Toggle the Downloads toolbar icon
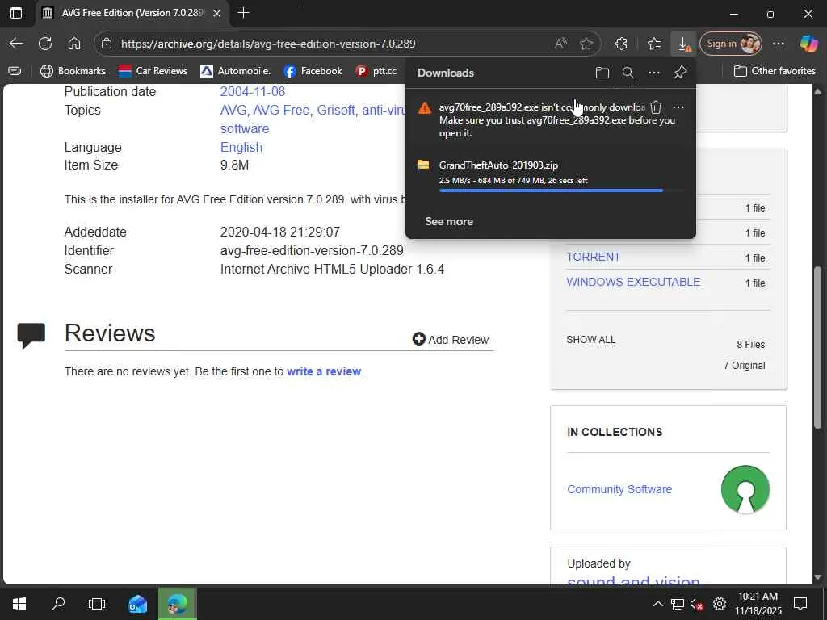The height and width of the screenshot is (620, 827). (683, 44)
